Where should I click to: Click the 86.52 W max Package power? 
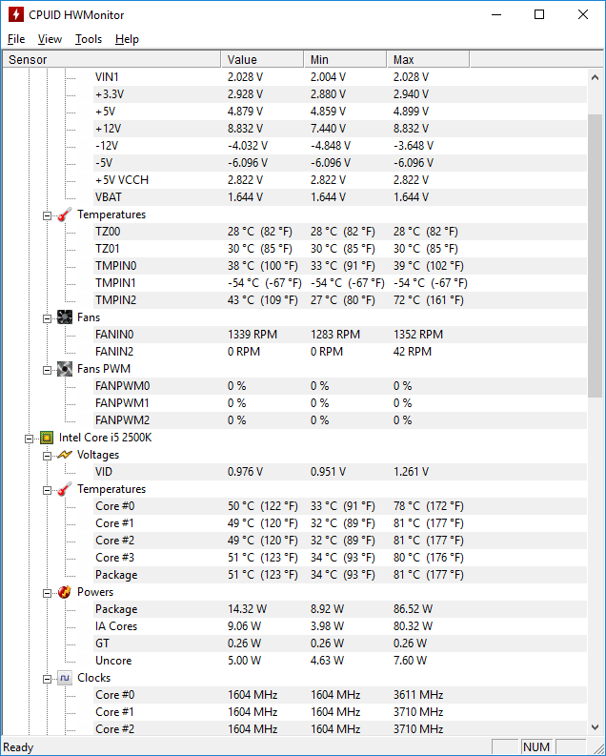pos(413,609)
